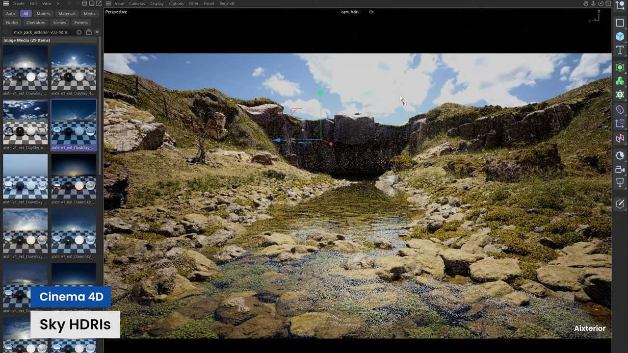Click the clipboard icon beside the search field

tap(89, 32)
